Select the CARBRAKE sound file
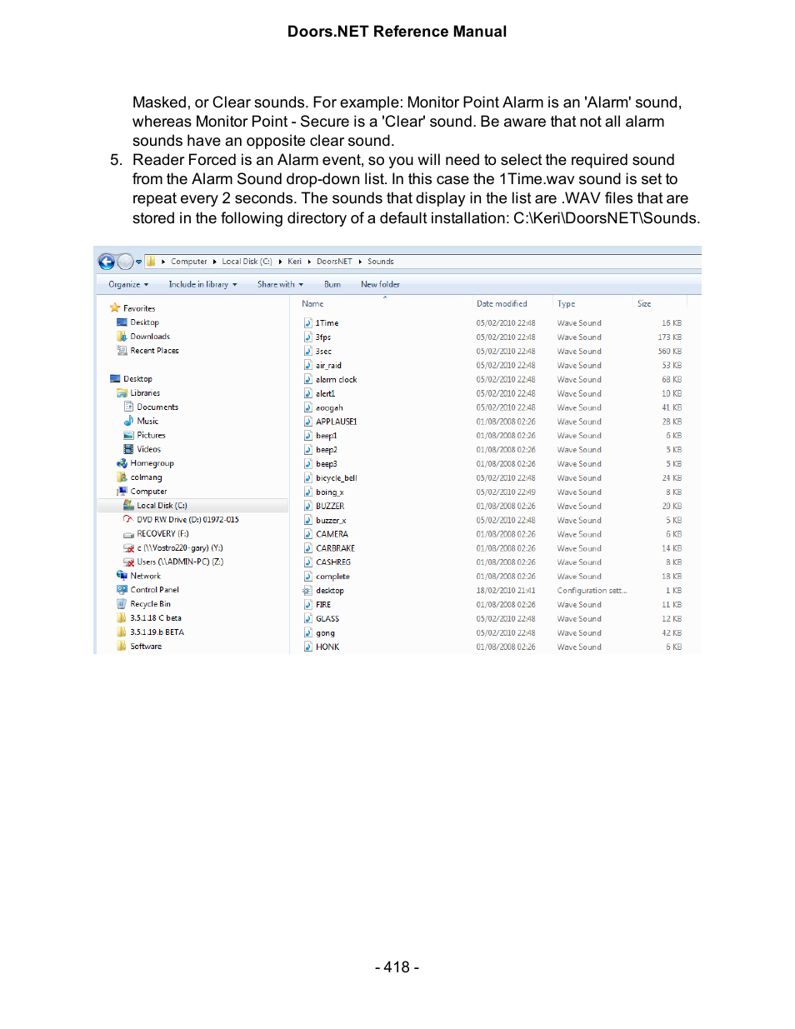This screenshot has height=1029, width=795. (335, 548)
